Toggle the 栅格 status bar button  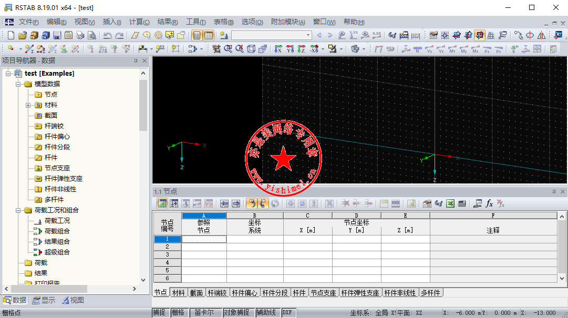click(x=178, y=312)
